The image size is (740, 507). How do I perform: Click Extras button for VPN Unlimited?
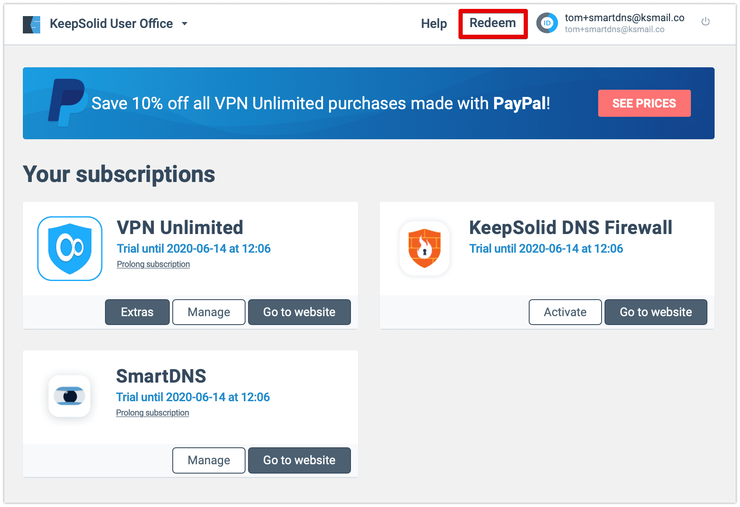pos(137,312)
